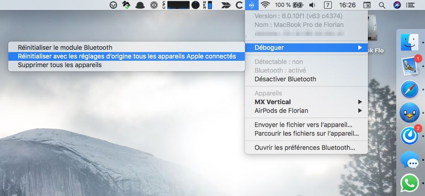Open WhatsApp in the dock

pos(409,183)
